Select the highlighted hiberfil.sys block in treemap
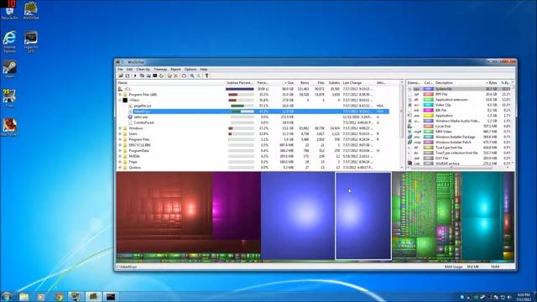 click(x=363, y=216)
